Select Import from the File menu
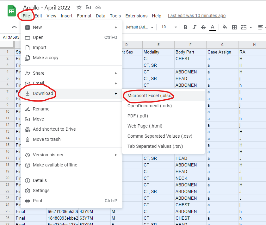Image resolution: width=266 pixels, height=225 pixels. click(x=71, y=48)
